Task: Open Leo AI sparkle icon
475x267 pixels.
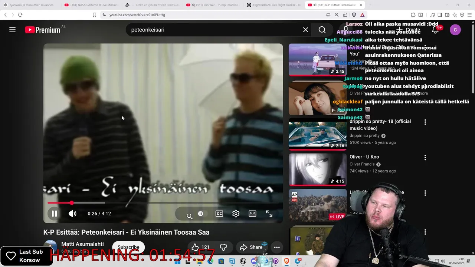Action: point(455,15)
